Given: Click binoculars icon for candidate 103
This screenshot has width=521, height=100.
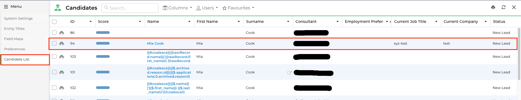Looking at the screenshot, I should pyautogui.click(x=62, y=56).
